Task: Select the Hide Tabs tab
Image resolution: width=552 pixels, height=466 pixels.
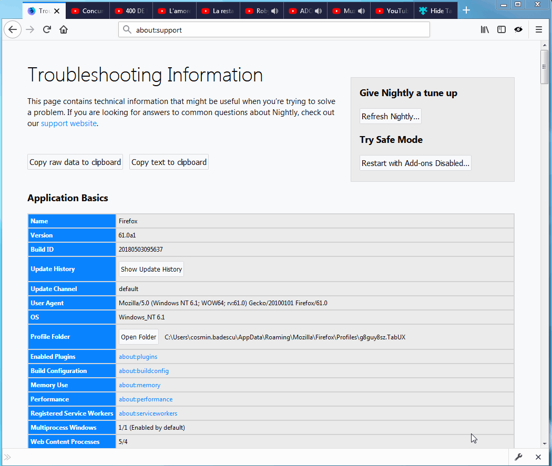Action: (x=434, y=10)
